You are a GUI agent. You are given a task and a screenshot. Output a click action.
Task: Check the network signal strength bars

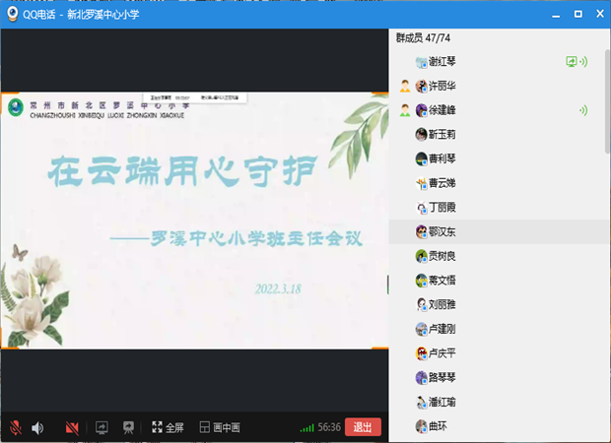(x=306, y=428)
